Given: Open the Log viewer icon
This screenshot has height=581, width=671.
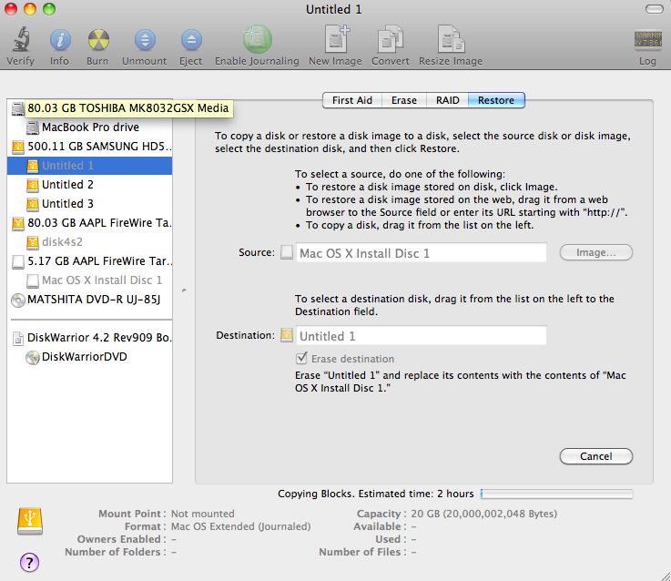Looking at the screenshot, I should click(648, 40).
